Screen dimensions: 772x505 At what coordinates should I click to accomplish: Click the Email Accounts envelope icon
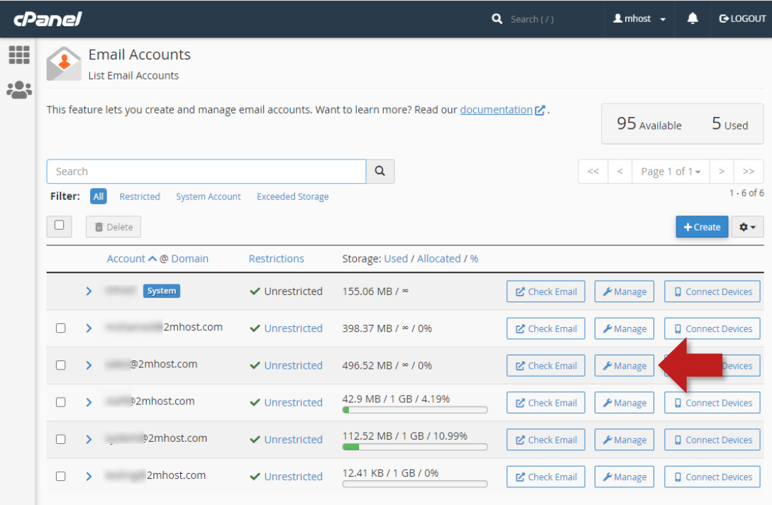coord(64,64)
